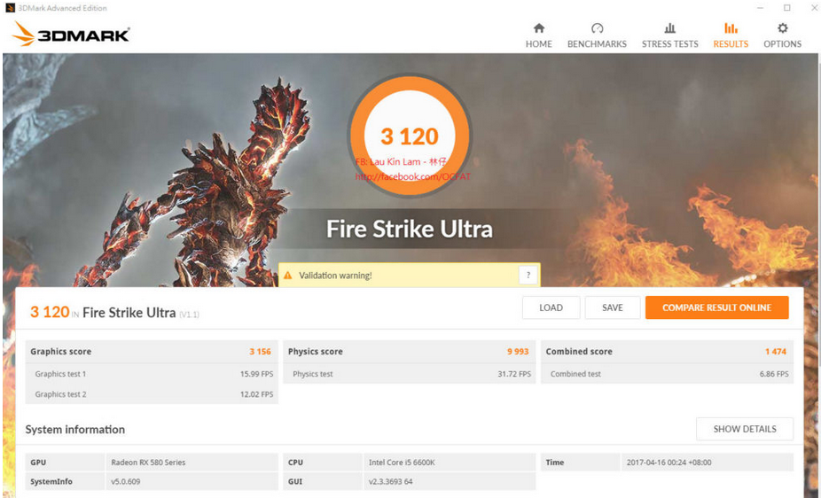
Task: Click COMPARE RESULT ONLINE button
Action: point(716,307)
